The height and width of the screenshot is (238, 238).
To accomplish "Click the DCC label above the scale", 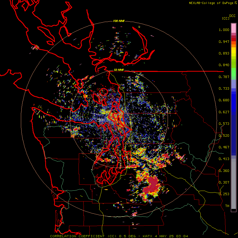I will pyautogui.click(x=232, y=16).
